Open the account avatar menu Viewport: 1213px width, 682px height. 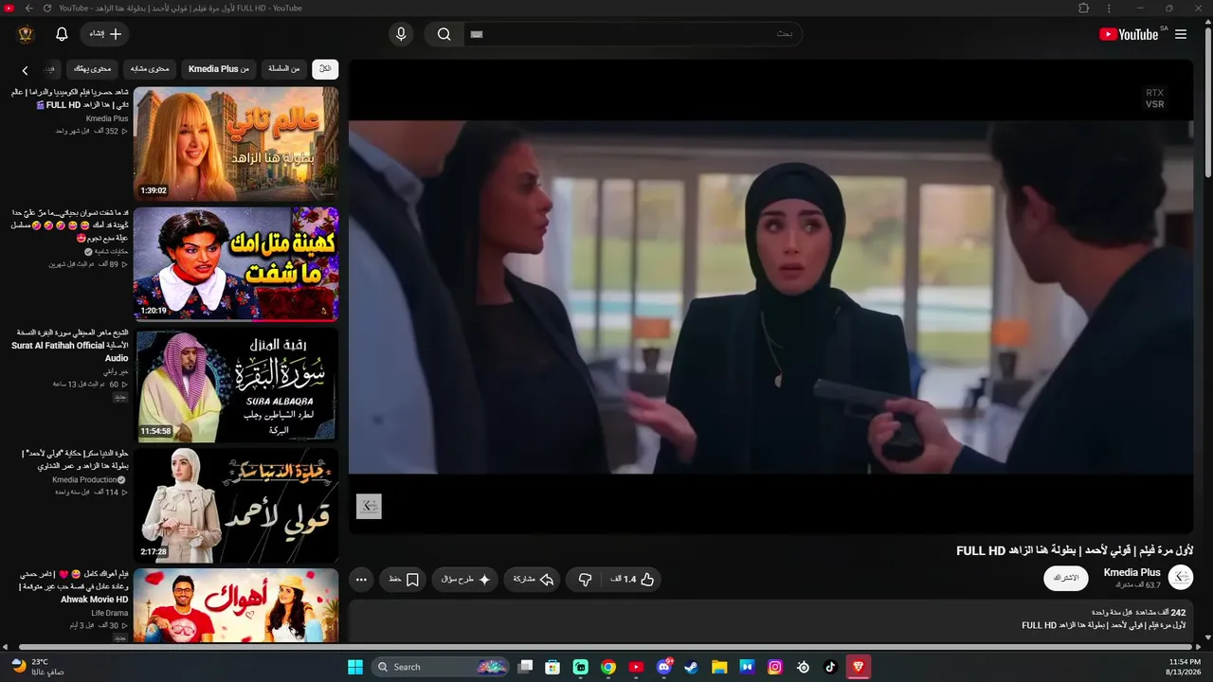[x=26, y=34]
